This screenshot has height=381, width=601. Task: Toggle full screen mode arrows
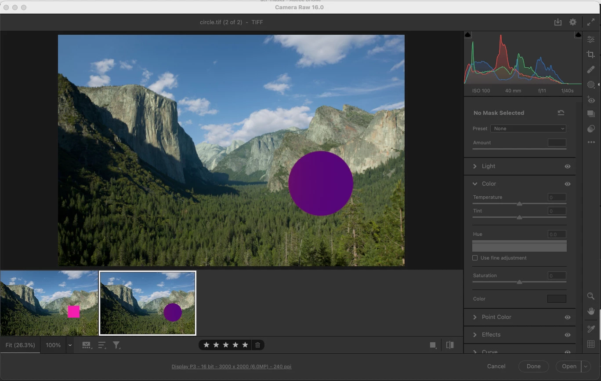click(x=591, y=22)
